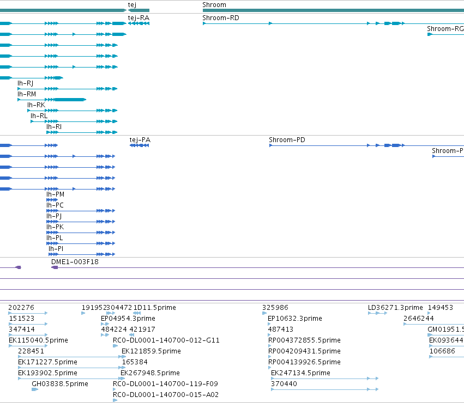464x403 pixels.
Task: Click the Ih-PK protein label
Action: (55, 227)
